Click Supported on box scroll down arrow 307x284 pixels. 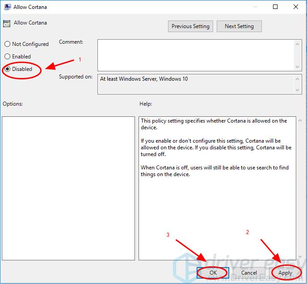tap(297, 90)
